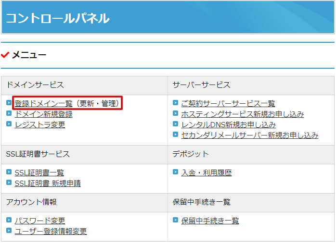Open パスワード変更 link
The width and height of the screenshot is (336, 245).
(x=40, y=220)
